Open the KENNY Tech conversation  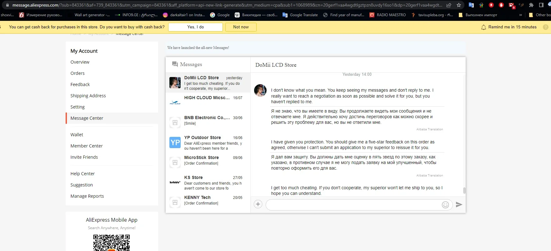(x=208, y=202)
